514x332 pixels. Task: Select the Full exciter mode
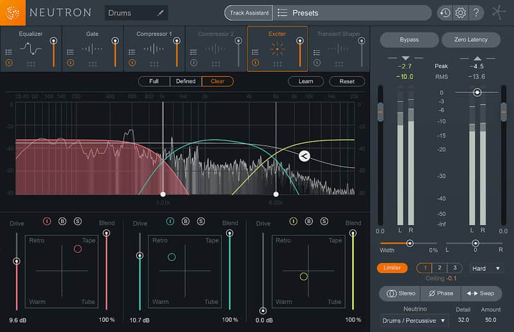(154, 81)
